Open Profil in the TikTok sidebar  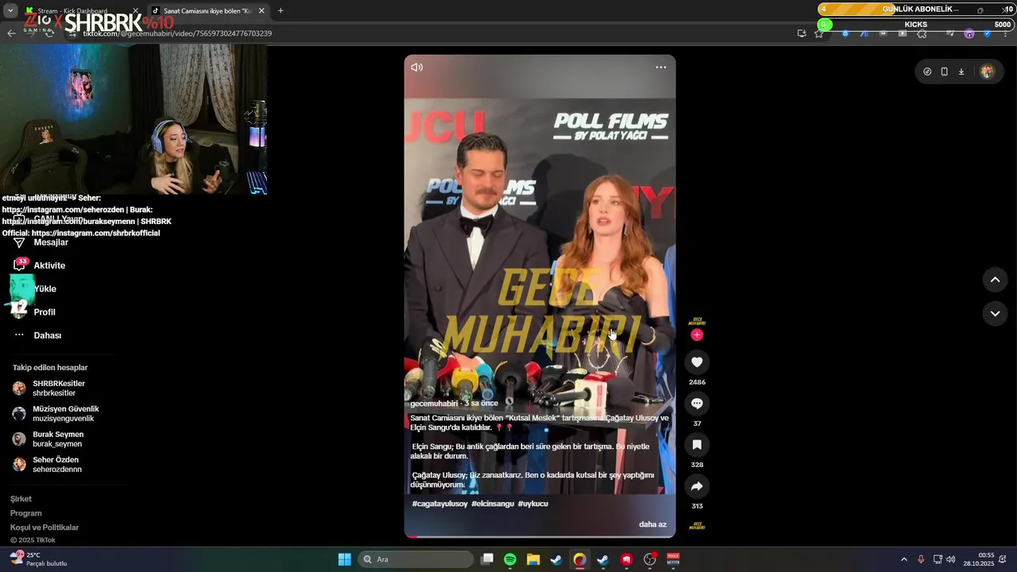44,312
